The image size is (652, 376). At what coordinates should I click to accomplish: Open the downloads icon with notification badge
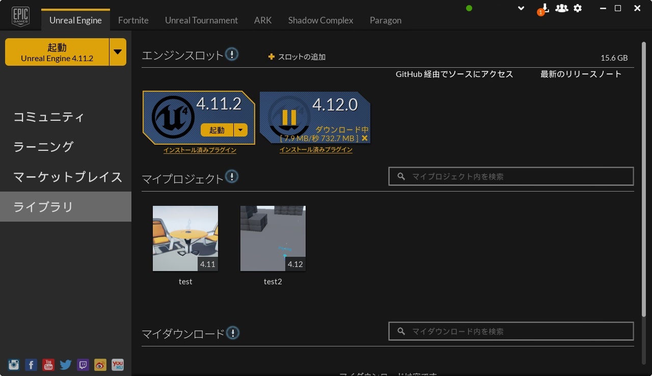[x=544, y=9]
